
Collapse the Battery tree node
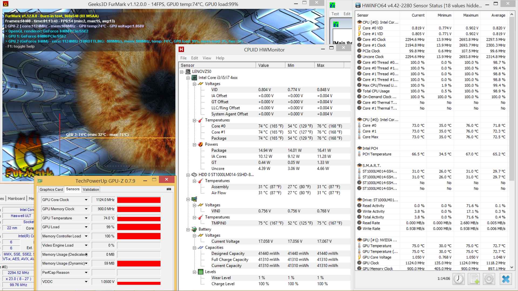coord(188,230)
